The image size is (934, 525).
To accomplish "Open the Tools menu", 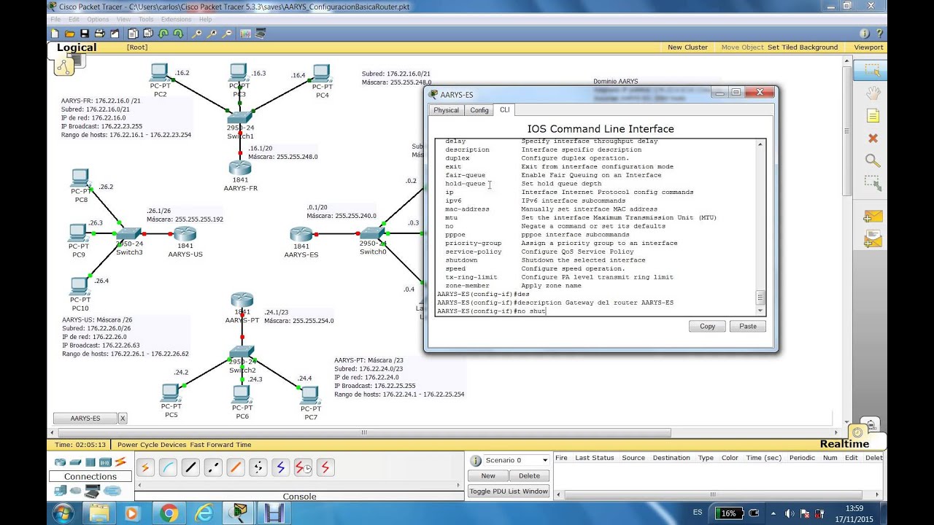I will [x=146, y=19].
